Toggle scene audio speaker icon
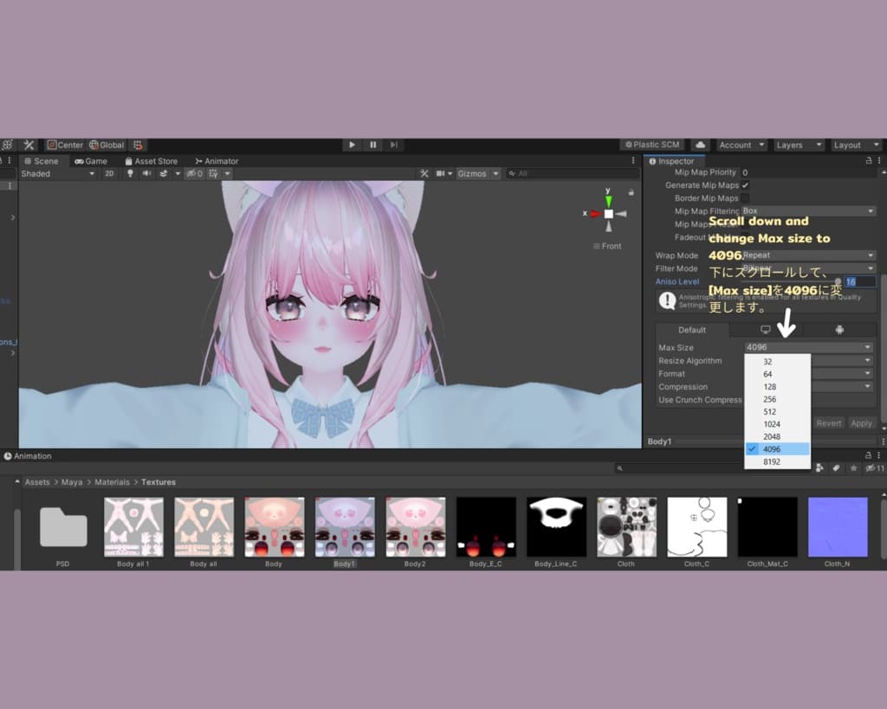 click(146, 173)
